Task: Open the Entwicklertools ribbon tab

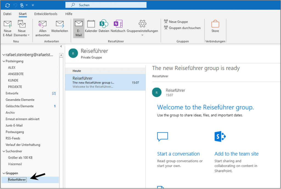Action: tap(46, 14)
